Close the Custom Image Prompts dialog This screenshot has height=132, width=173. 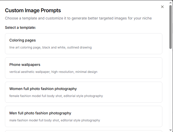pyautogui.click(x=162, y=7)
